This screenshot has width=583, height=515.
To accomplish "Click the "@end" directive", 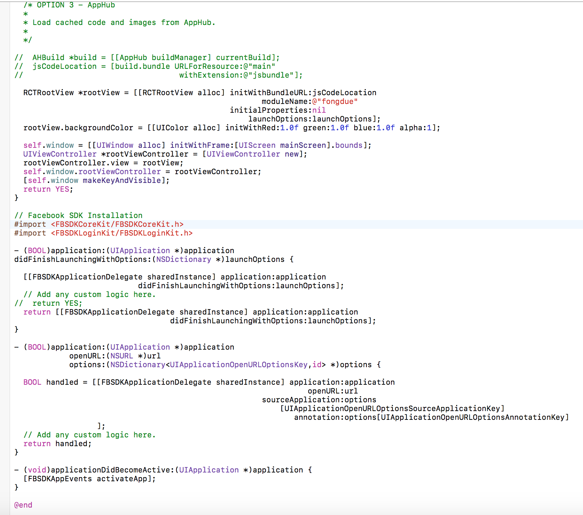I will point(23,505).
